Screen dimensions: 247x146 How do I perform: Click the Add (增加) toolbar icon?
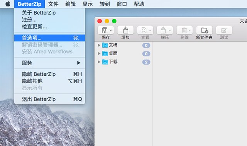[125, 30]
